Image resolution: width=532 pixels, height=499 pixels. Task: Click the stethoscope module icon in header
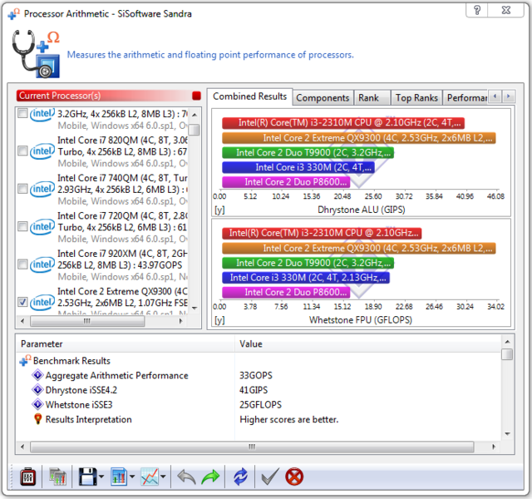36,54
